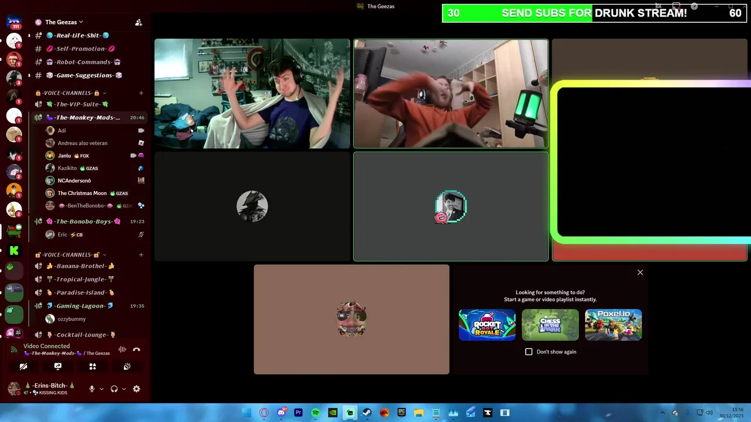The width and height of the screenshot is (751, 422).
Task: Open the Real-Life-Shit text channel
Action: tap(88, 36)
